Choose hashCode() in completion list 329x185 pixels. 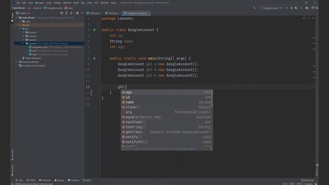(167, 122)
